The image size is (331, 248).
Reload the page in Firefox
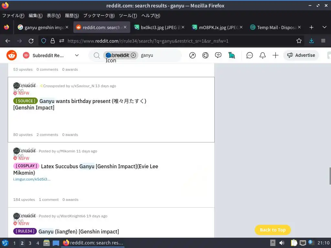click(31, 41)
